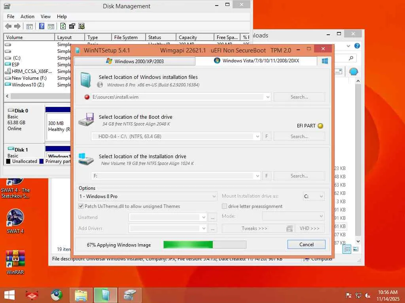Image resolution: width=405 pixels, height=303 pixels.
Task: Click blue shell icon in Downloads window
Action: [353, 71]
